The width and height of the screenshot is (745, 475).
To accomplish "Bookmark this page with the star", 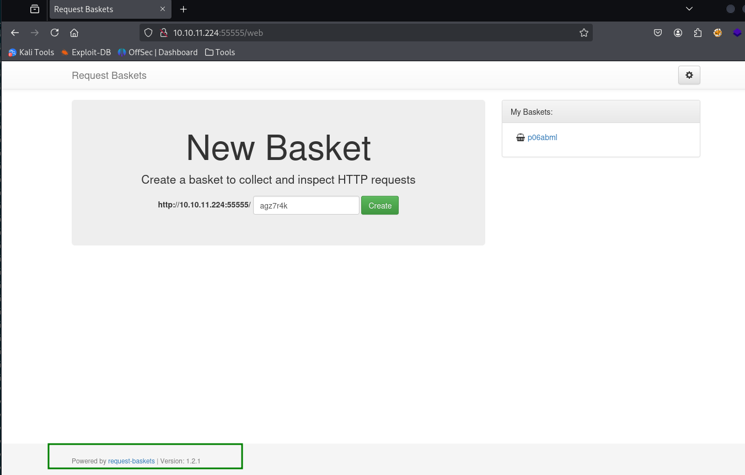I will [x=584, y=33].
